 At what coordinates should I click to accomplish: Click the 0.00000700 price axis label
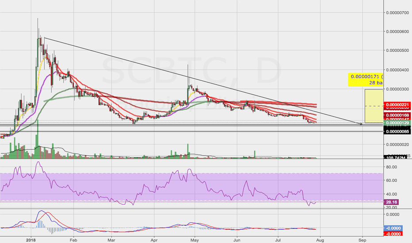click(x=397, y=13)
